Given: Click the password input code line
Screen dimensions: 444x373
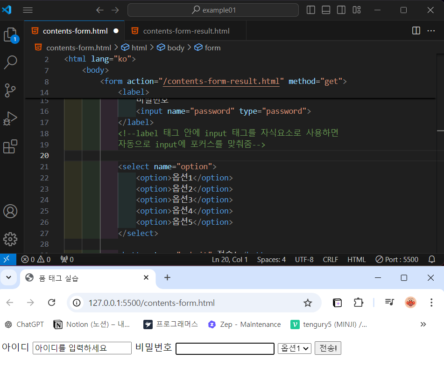Looking at the screenshot, I should tap(224, 111).
